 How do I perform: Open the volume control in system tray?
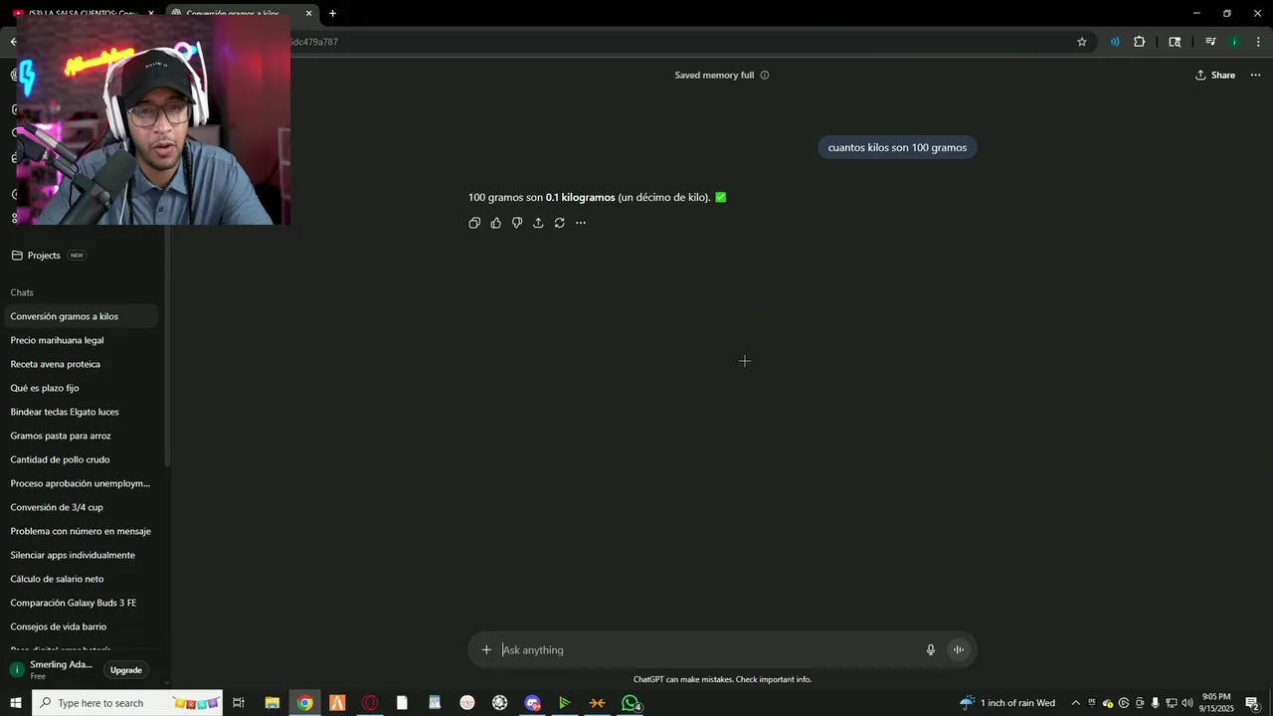1187,703
